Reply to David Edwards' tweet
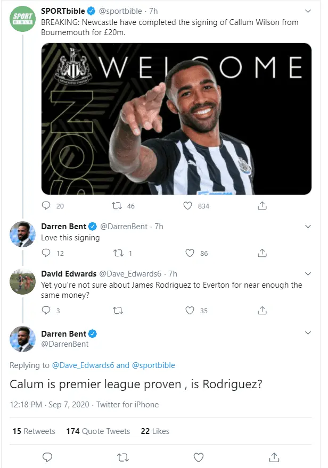 coord(46,311)
